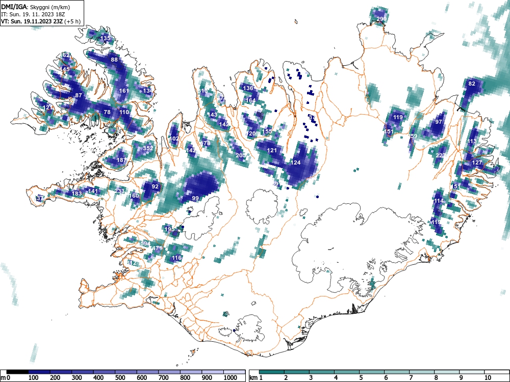Viewport: 510px width, 382px height.
Task: Click the visibility value 136 on the map
Action: [248, 88]
